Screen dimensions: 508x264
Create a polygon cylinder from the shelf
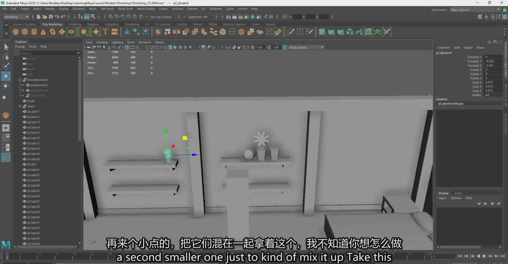coord(34,32)
